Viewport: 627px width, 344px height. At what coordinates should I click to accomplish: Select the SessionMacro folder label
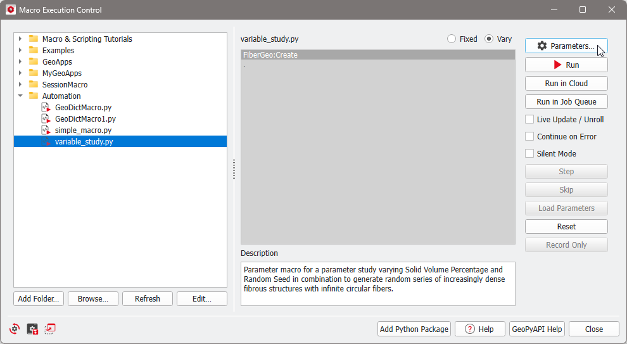coord(65,84)
